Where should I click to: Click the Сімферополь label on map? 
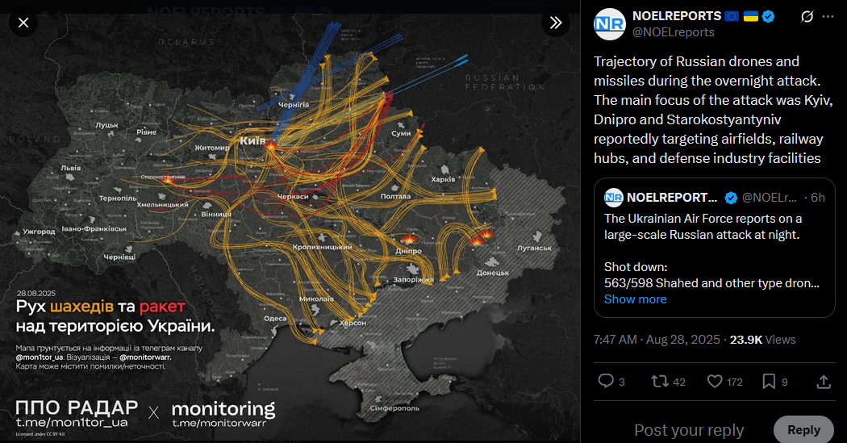pyautogui.click(x=394, y=408)
